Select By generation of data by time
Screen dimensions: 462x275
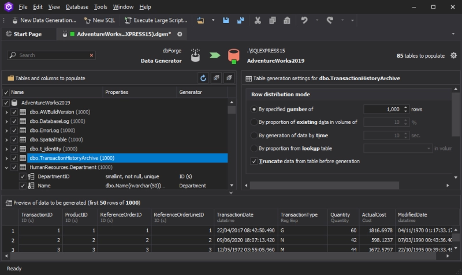tap(254, 135)
